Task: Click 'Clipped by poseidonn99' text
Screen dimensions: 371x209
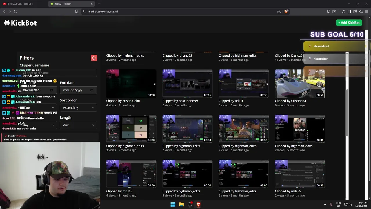Action: 180,101
